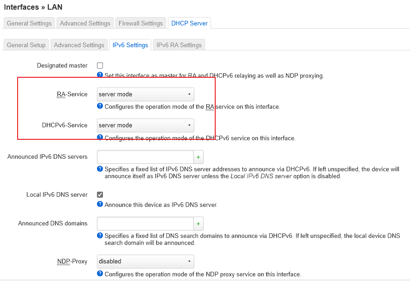Click help icon under Designated master
Viewport: 410px width, 281px height.
pyautogui.click(x=100, y=75)
